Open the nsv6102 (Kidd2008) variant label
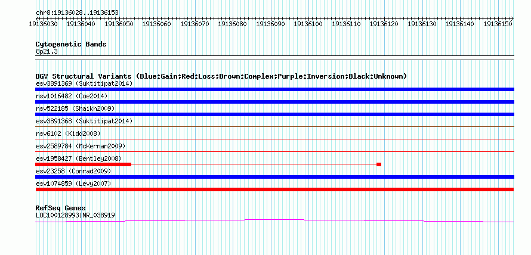Viewport: 531px width, 255px height. (x=68, y=133)
